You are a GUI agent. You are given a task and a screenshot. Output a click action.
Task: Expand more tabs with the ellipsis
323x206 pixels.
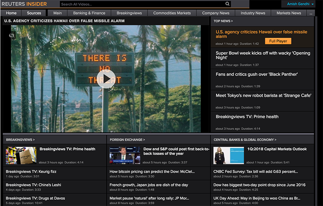coord(310,13)
